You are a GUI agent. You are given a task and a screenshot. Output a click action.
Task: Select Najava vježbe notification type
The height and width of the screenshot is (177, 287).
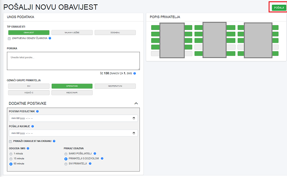pyautogui.click(x=72, y=32)
